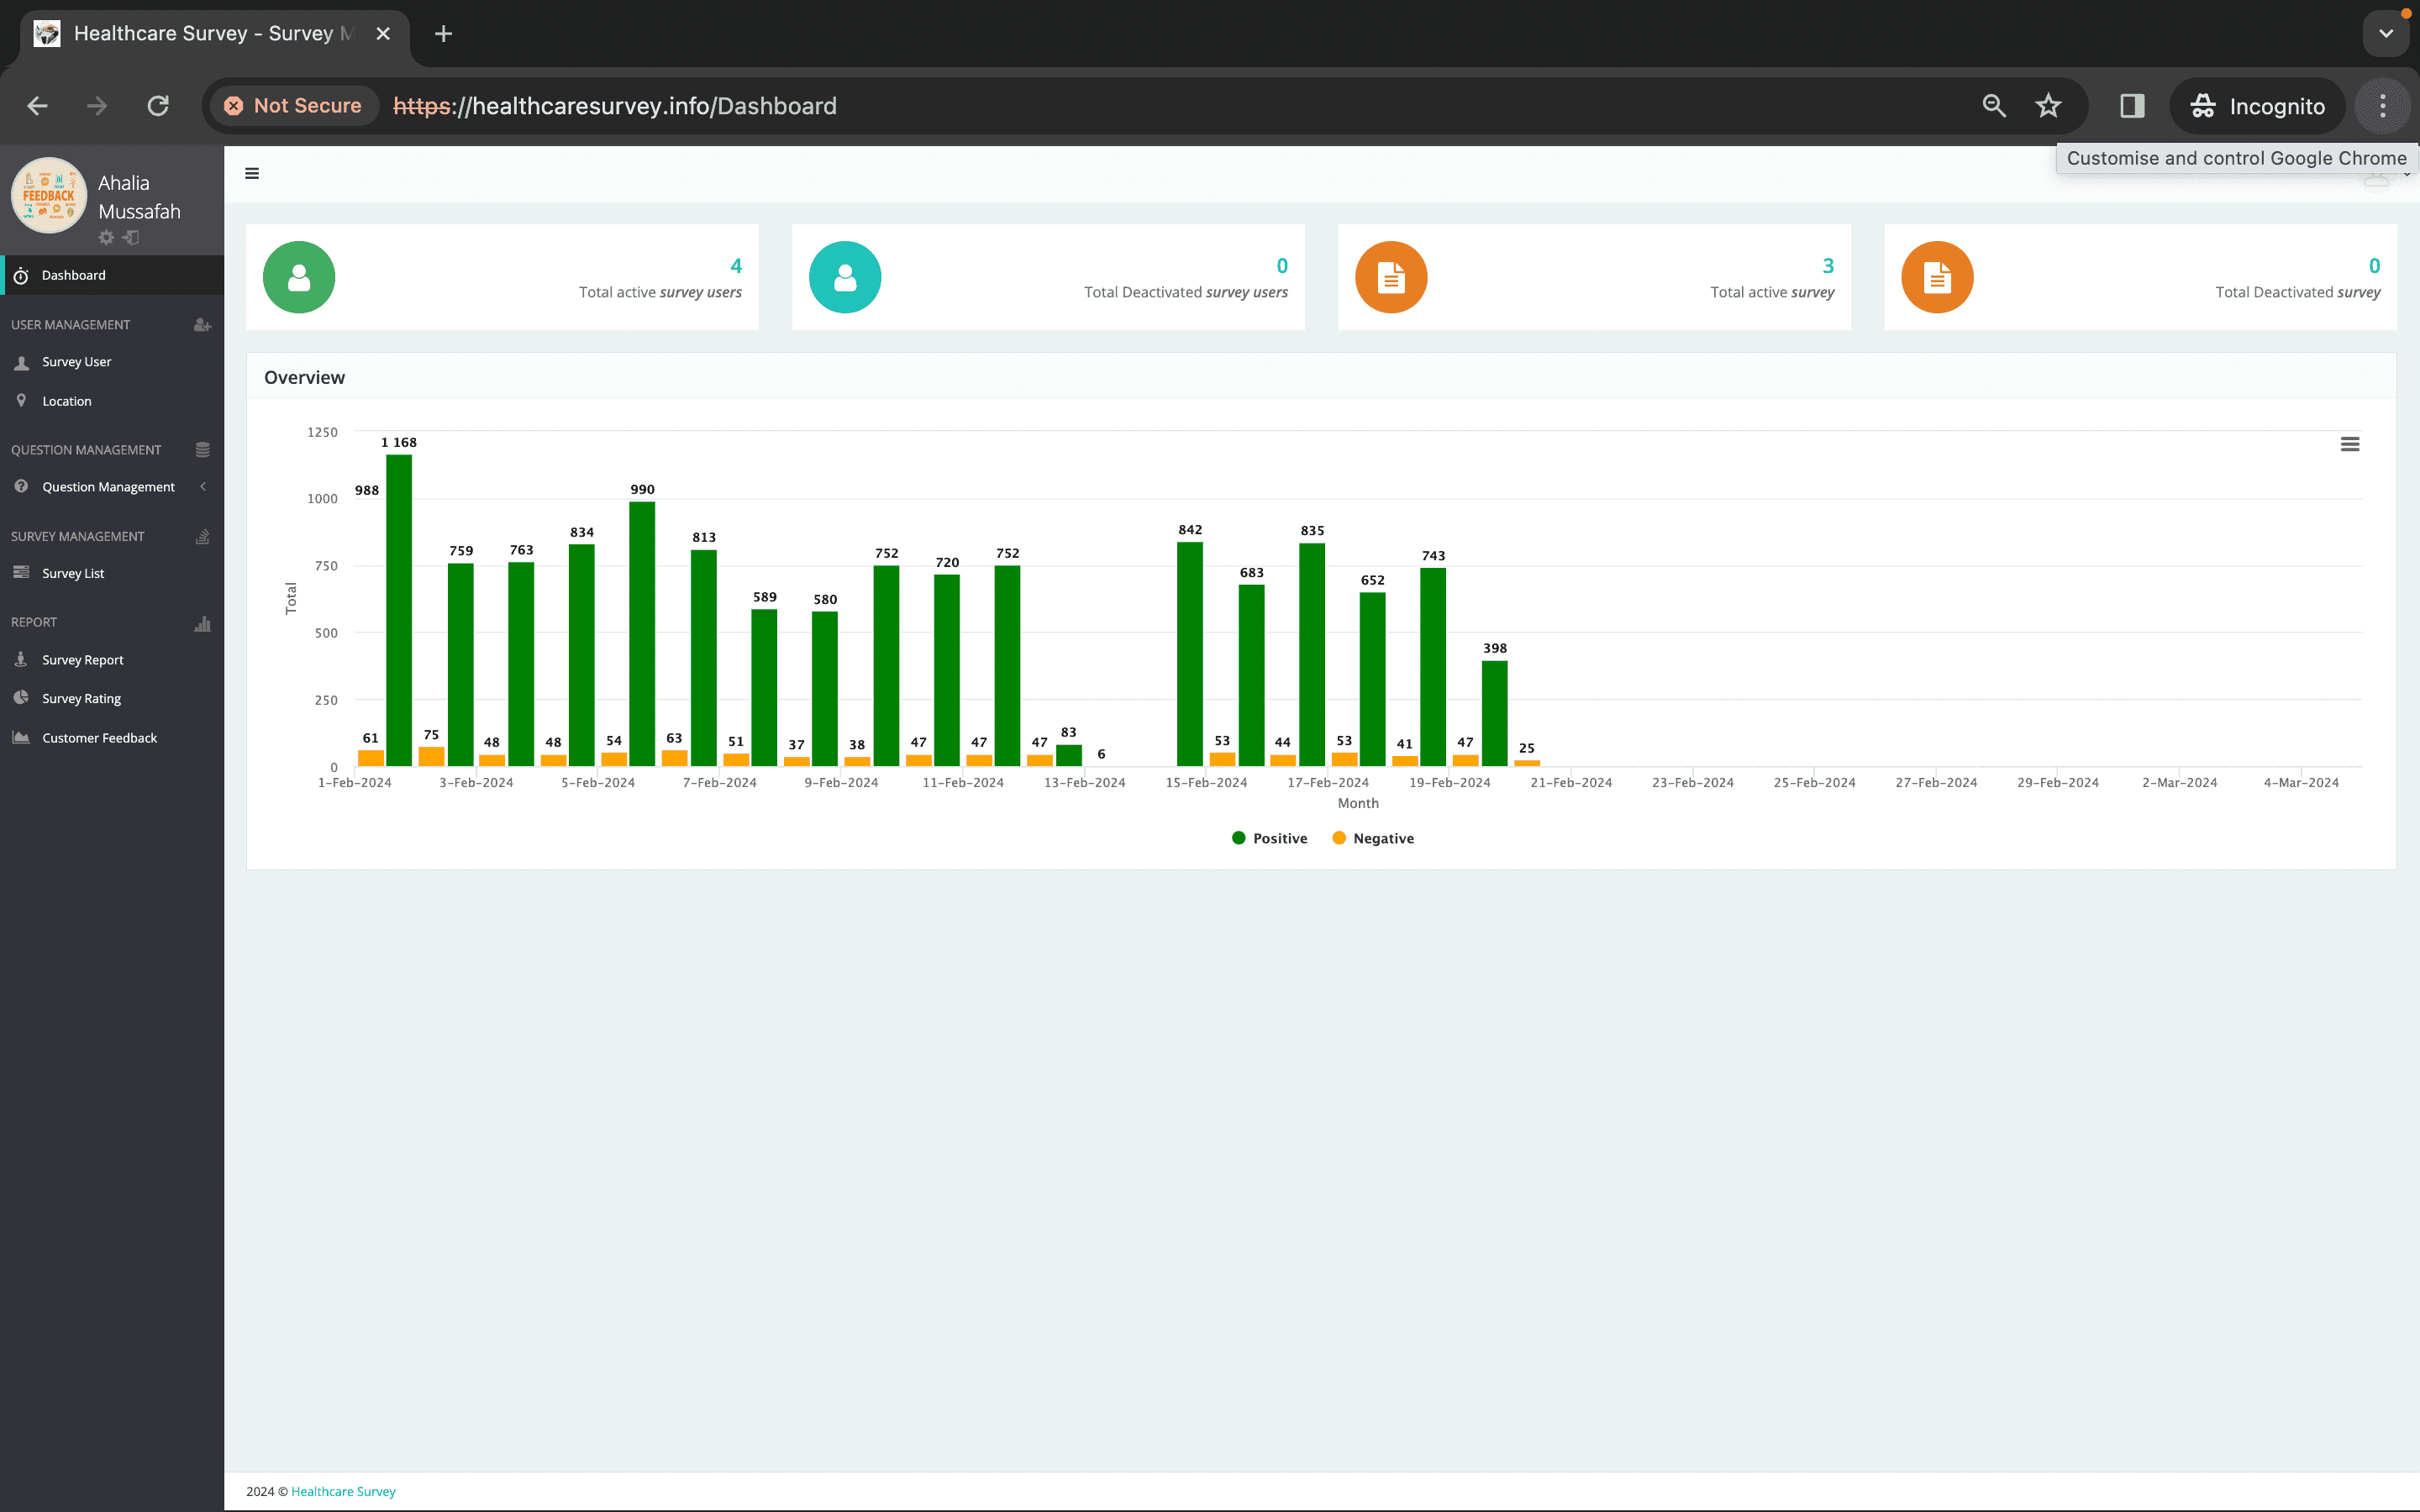
Task: Toggle sidebar with hamburger menu icon
Action: 252,173
